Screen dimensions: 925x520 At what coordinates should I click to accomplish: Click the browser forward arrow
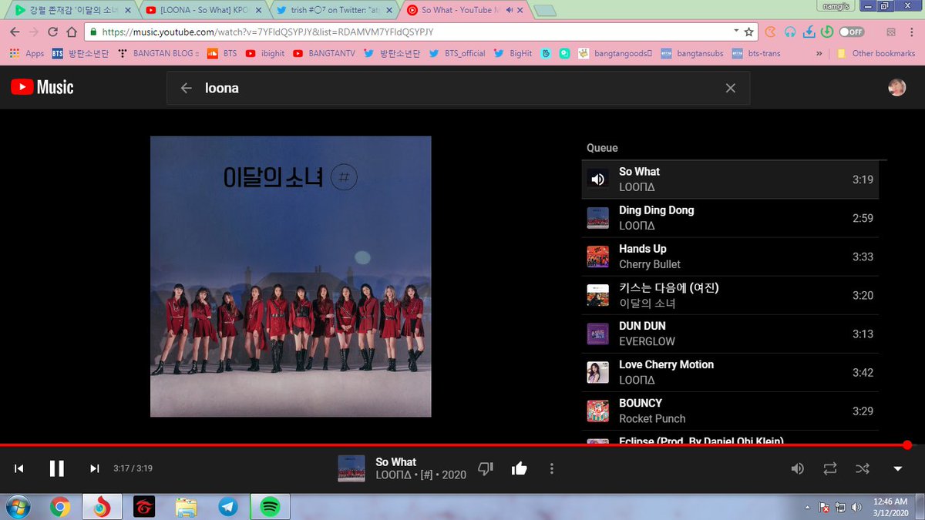tap(33, 32)
